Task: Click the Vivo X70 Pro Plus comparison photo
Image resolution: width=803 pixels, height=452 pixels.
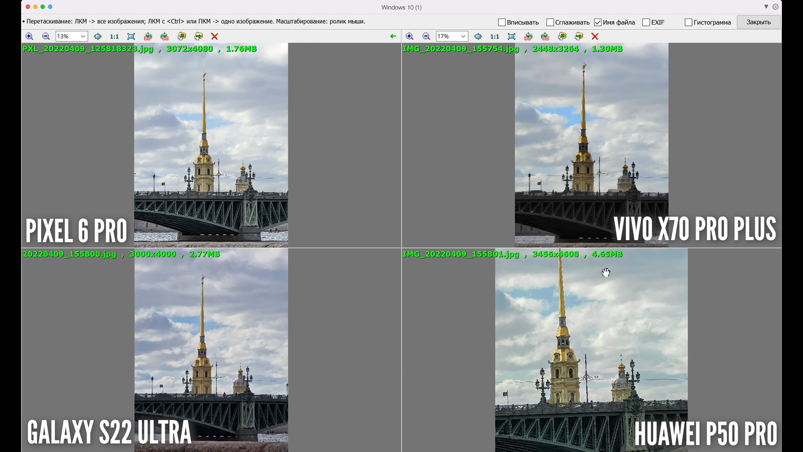Action: click(591, 145)
